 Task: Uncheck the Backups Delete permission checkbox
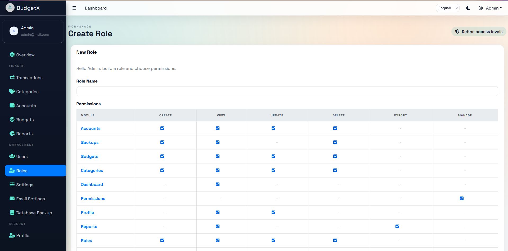[x=335, y=142]
